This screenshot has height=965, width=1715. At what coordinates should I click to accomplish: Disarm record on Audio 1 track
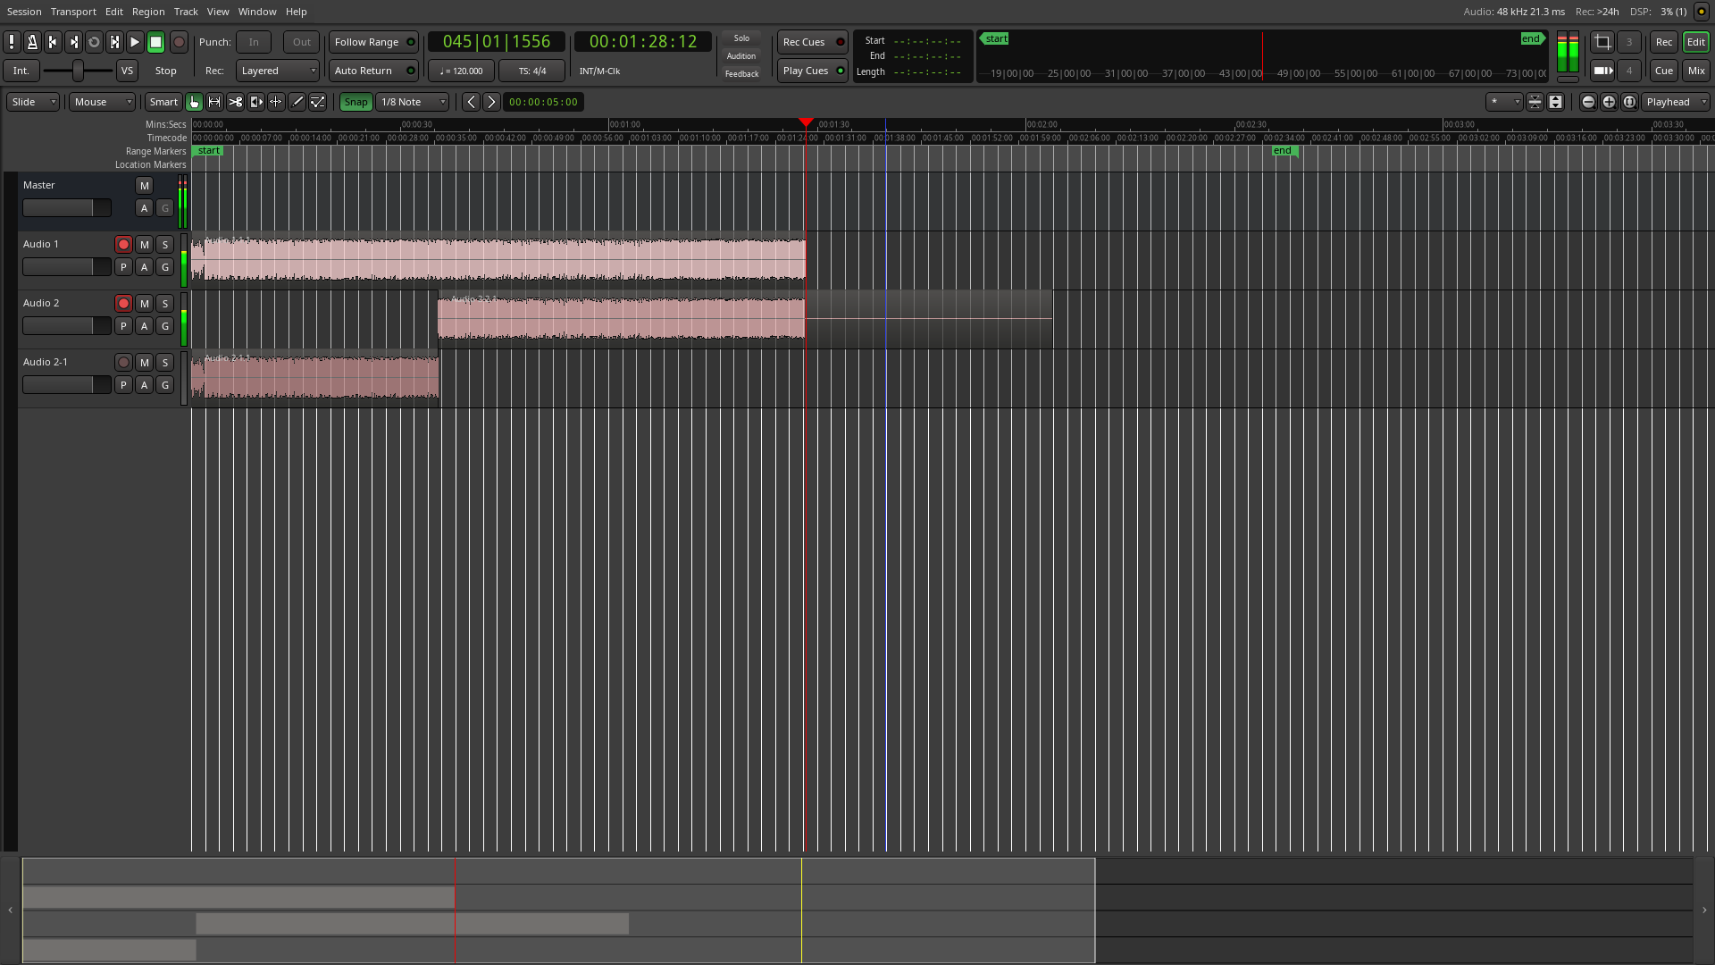pyautogui.click(x=123, y=245)
